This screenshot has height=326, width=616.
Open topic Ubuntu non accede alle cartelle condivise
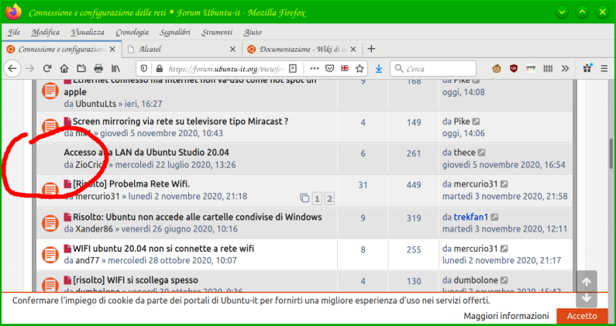[198, 217]
